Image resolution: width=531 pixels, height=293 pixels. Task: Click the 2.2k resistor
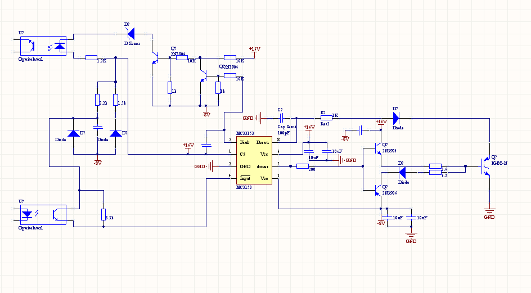click(x=97, y=100)
